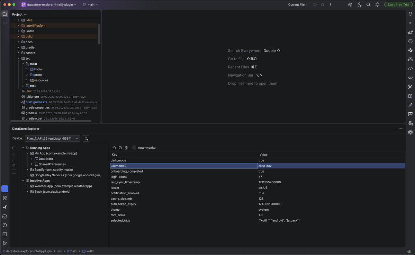Open the hexagon plugin icon at bottom of right sidebar
415x255 pixels.
[410, 132]
